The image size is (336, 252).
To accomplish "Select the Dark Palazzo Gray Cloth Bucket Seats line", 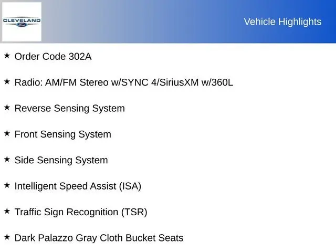I will [99, 238].
